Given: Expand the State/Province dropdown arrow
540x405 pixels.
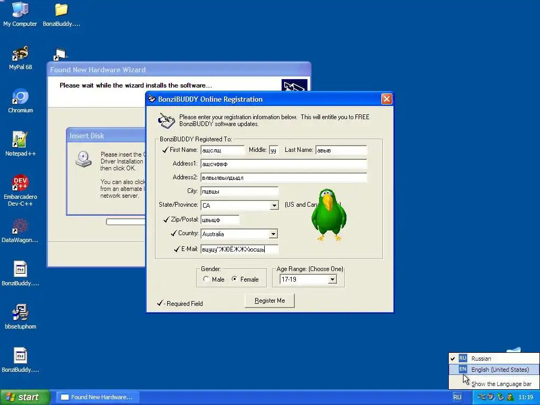Looking at the screenshot, I should tap(274, 206).
